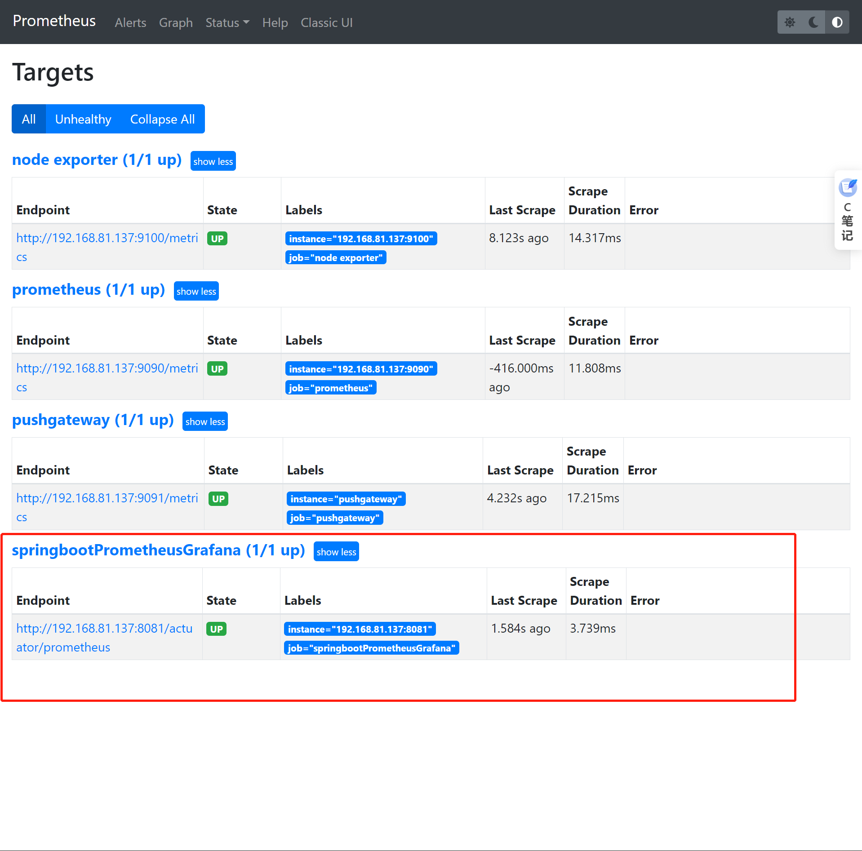The height and width of the screenshot is (851, 862).
Task: Collapse All target groups
Action: point(163,119)
